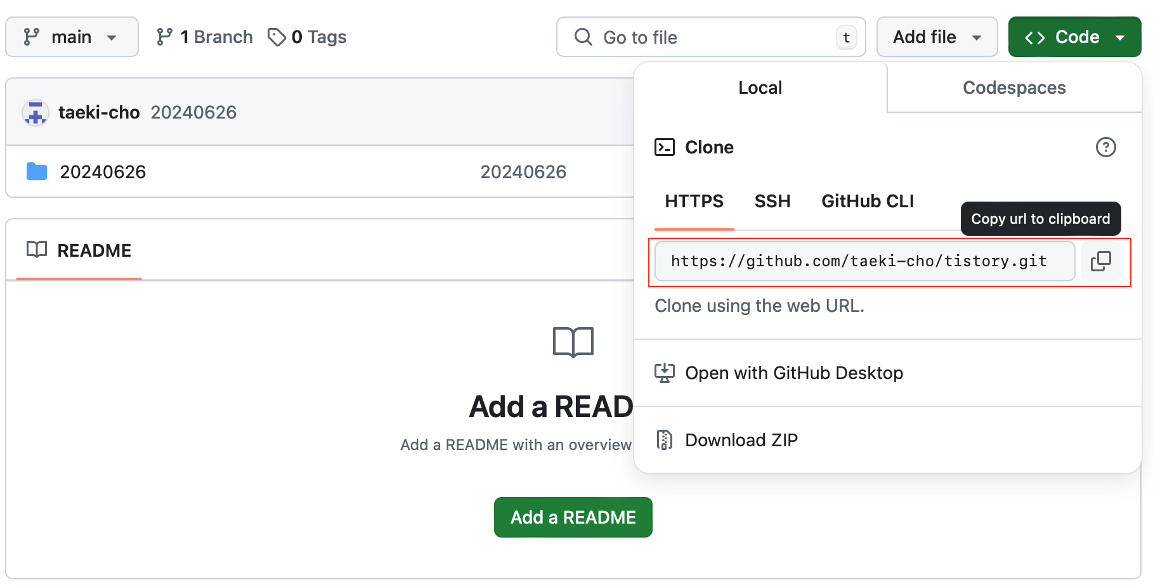Click the clone URL text field
1153x587 pixels.
(x=865, y=261)
